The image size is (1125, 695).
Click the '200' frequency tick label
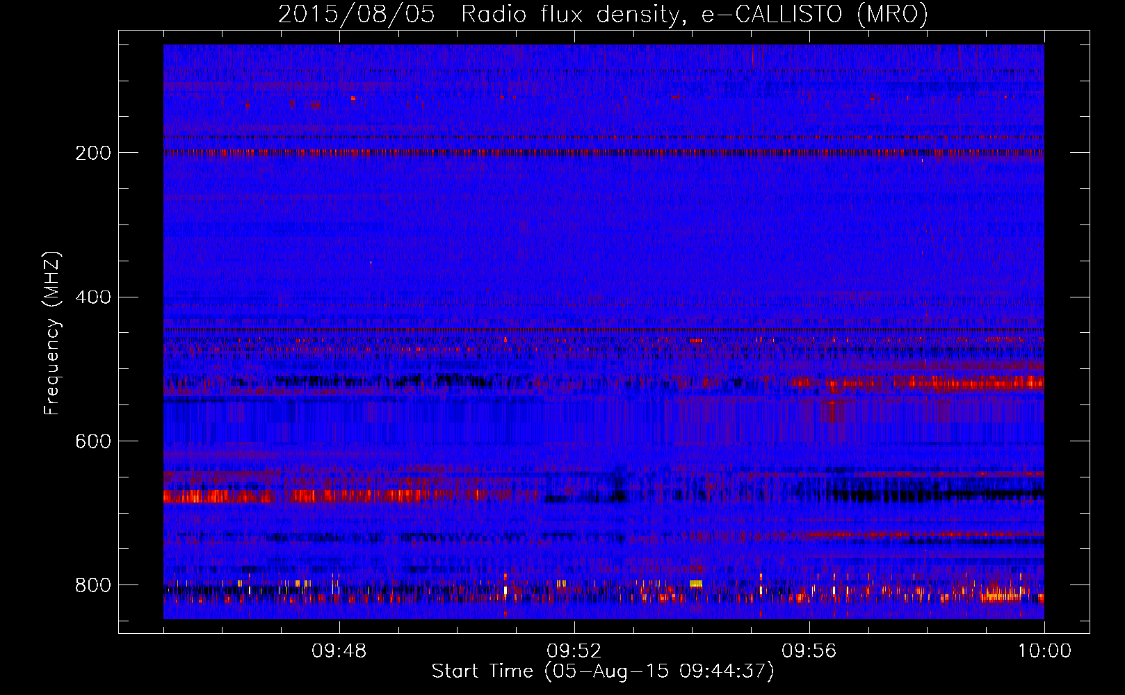[x=93, y=153]
